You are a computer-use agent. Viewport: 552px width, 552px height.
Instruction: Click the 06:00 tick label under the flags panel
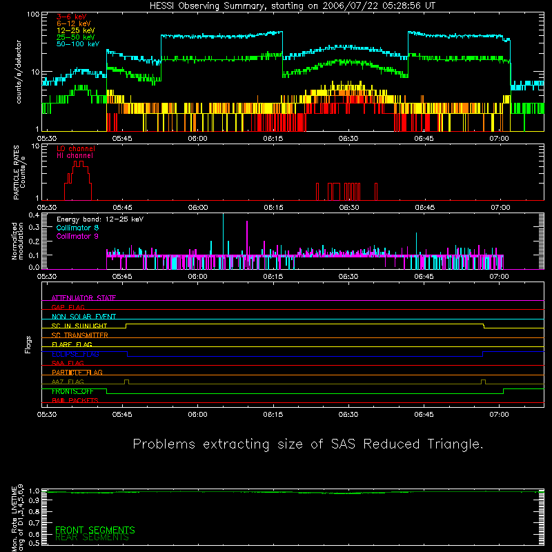(197, 415)
